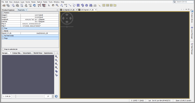Adjust the navigation zoom slider handle
This screenshot has height=103, width=195.
coord(16,96)
